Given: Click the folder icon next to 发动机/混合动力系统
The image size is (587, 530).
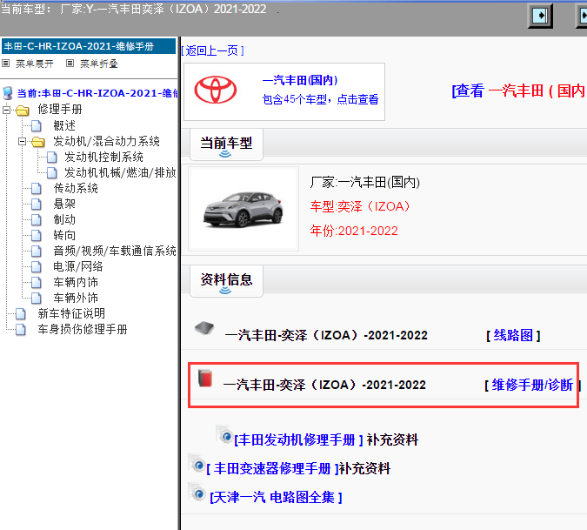Looking at the screenshot, I should pos(38,142).
